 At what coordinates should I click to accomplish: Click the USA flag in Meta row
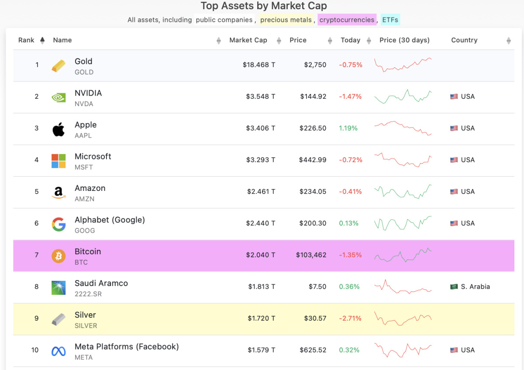pos(454,350)
